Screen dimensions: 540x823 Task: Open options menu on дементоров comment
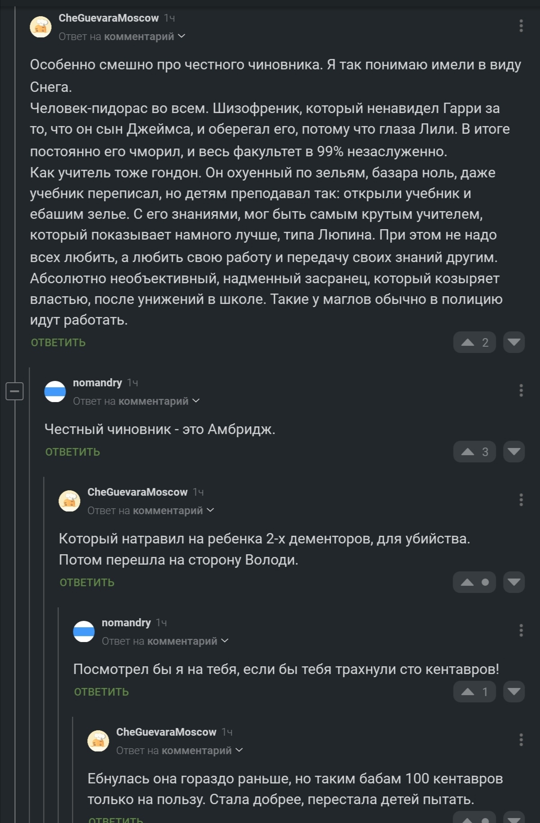point(521,500)
